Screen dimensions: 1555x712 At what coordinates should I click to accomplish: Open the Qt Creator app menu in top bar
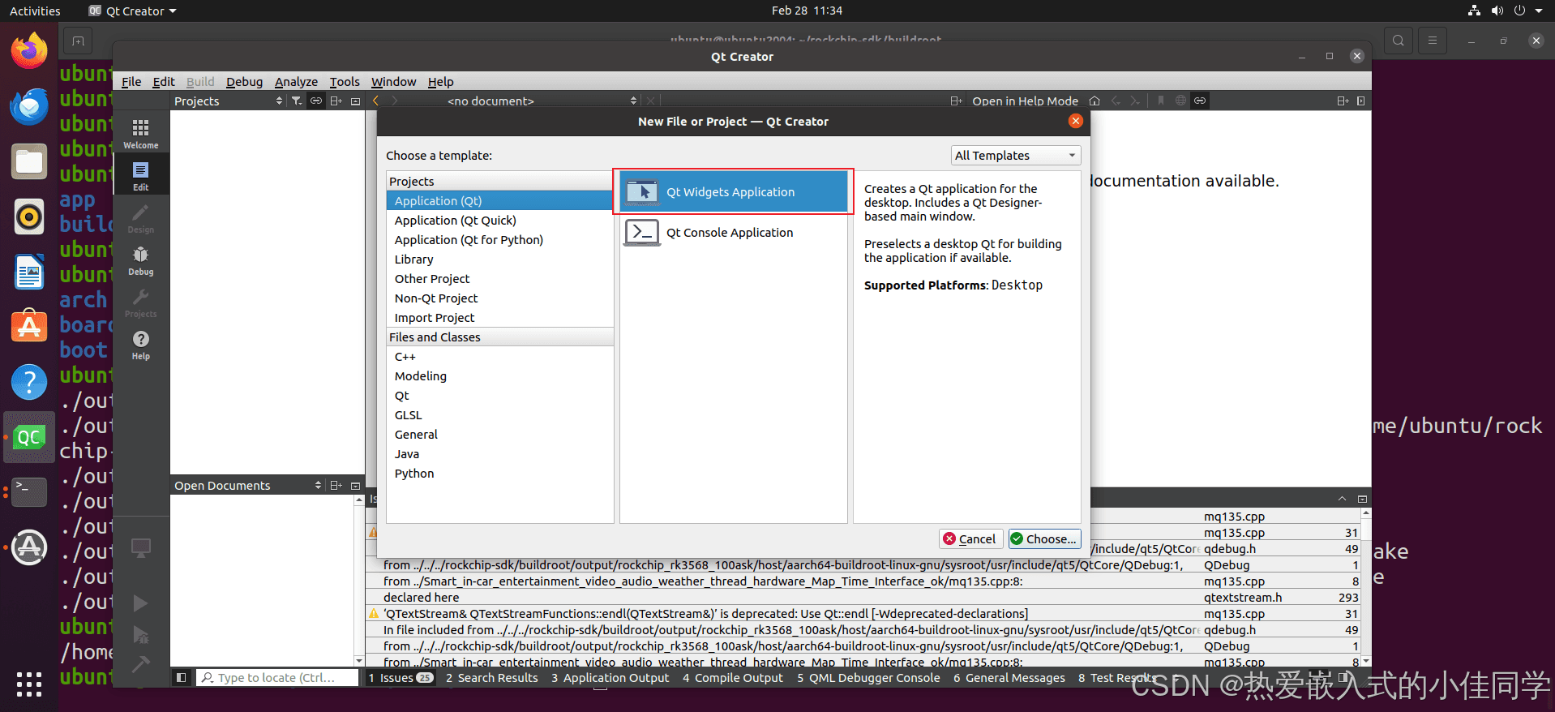(132, 11)
